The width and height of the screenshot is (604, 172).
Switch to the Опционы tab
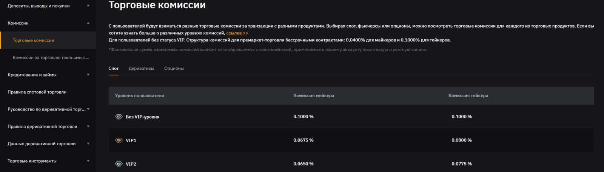[x=174, y=69]
